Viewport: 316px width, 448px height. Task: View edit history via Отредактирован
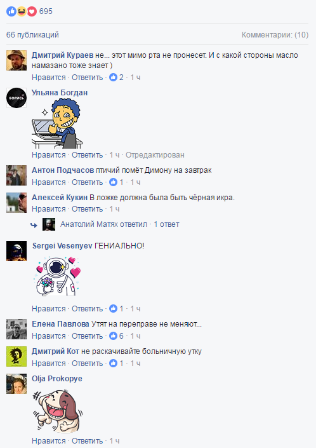[x=155, y=155]
